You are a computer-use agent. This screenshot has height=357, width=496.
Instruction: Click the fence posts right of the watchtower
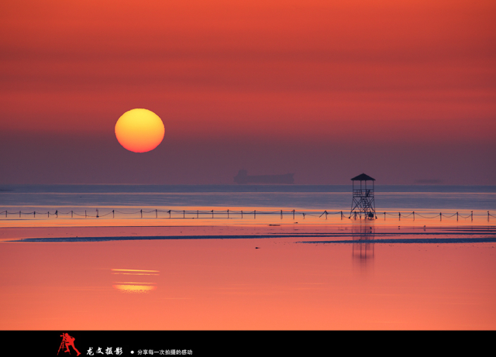[434, 215]
